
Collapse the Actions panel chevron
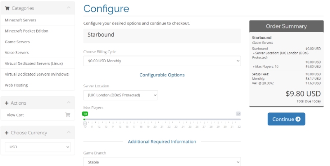(68, 102)
